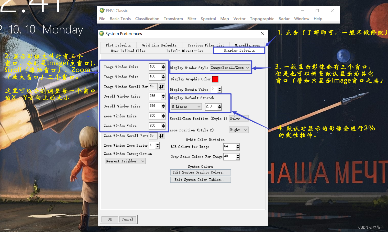Open the Transform menu
Viewport: 388px width, 232px height.
(173, 19)
